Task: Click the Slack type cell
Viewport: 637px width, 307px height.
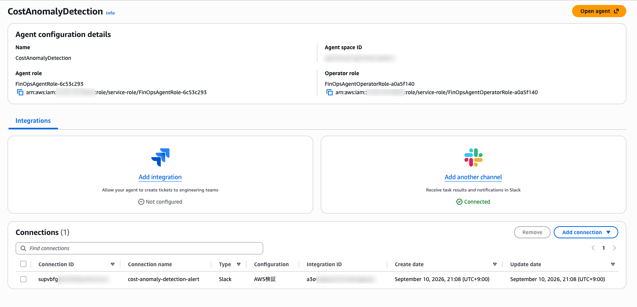Action: click(x=225, y=279)
